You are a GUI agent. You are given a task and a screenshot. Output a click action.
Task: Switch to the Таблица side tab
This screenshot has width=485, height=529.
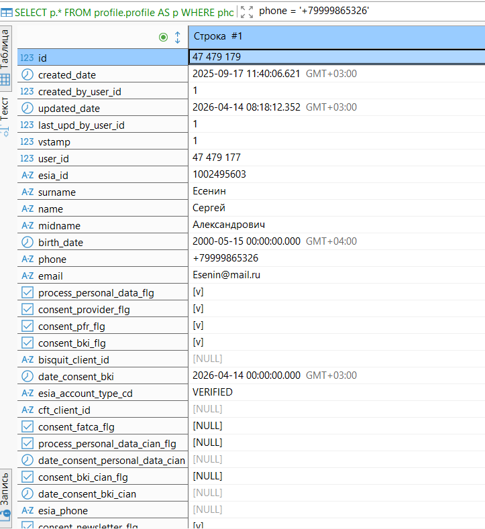[x=5, y=58]
